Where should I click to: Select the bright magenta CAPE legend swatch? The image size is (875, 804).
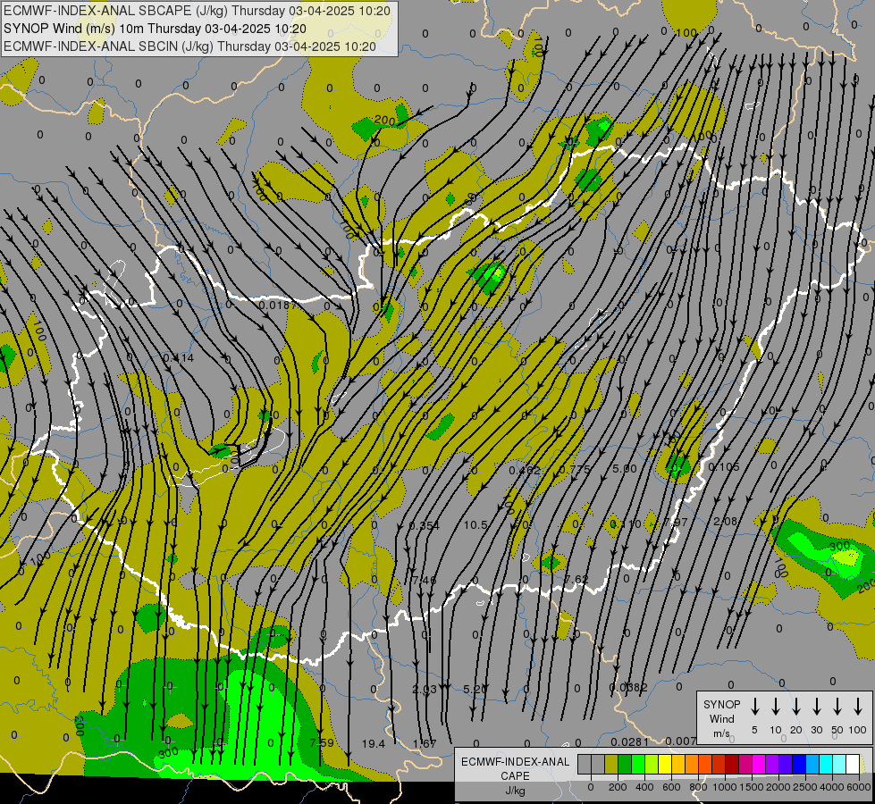tap(759, 764)
